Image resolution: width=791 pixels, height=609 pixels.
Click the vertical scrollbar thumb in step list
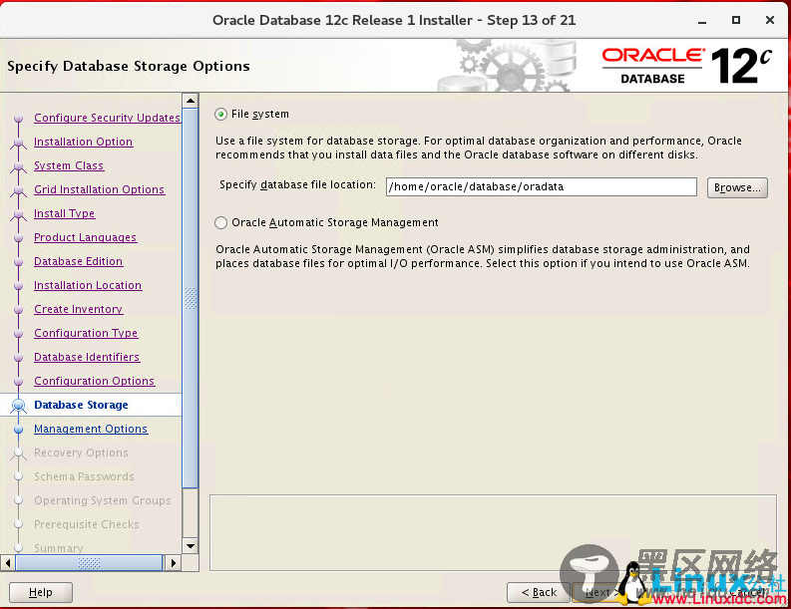[191, 298]
